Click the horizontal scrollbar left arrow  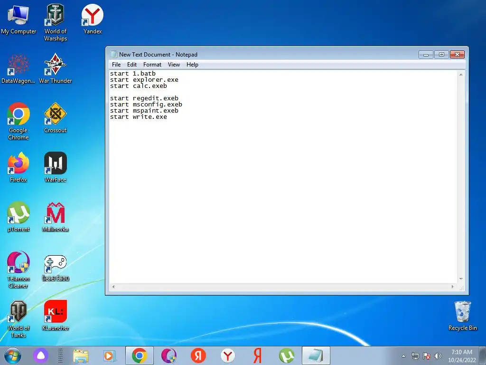113,287
